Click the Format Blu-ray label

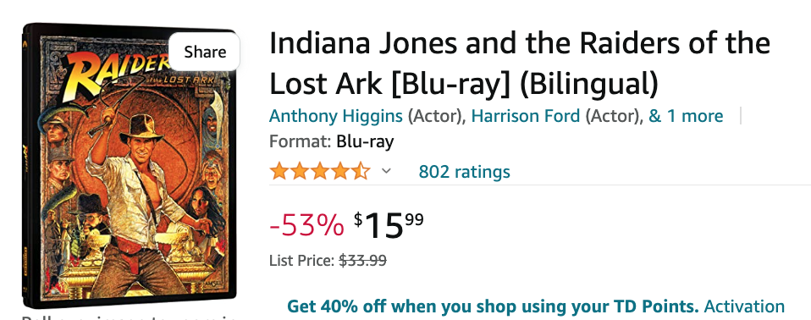click(332, 141)
